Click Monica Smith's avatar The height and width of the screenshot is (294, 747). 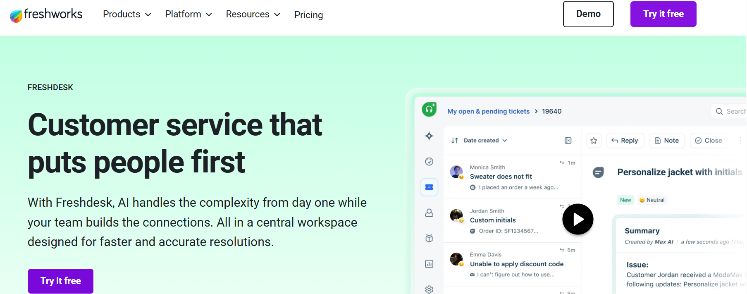456,172
